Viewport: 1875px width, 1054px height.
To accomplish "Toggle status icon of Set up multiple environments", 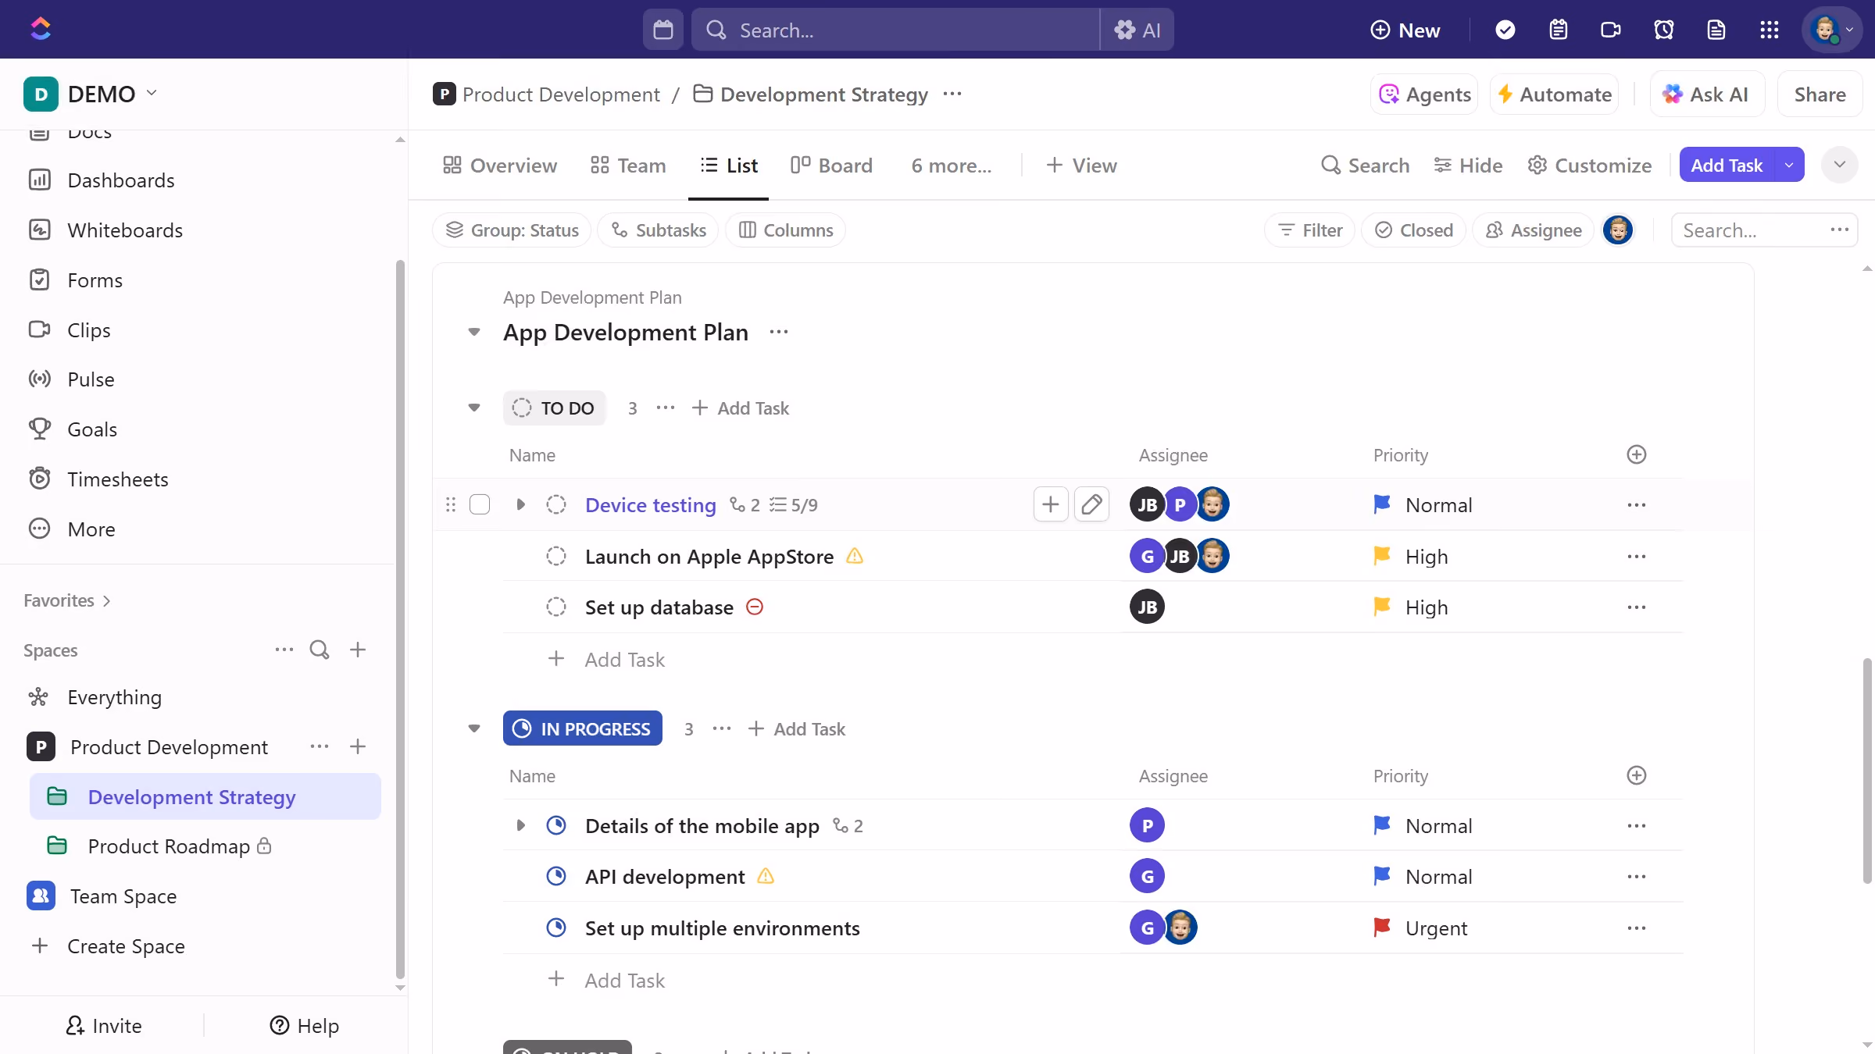I will tap(556, 928).
